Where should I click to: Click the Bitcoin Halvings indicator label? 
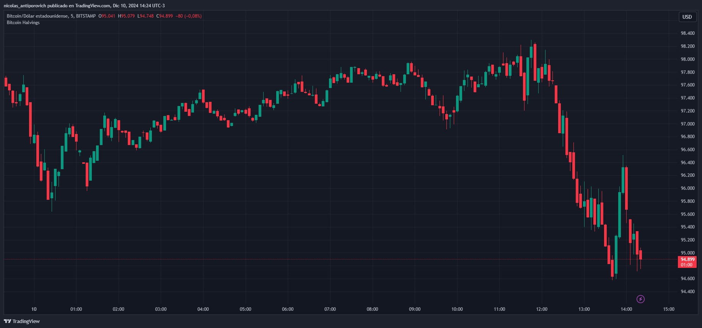tap(23, 23)
